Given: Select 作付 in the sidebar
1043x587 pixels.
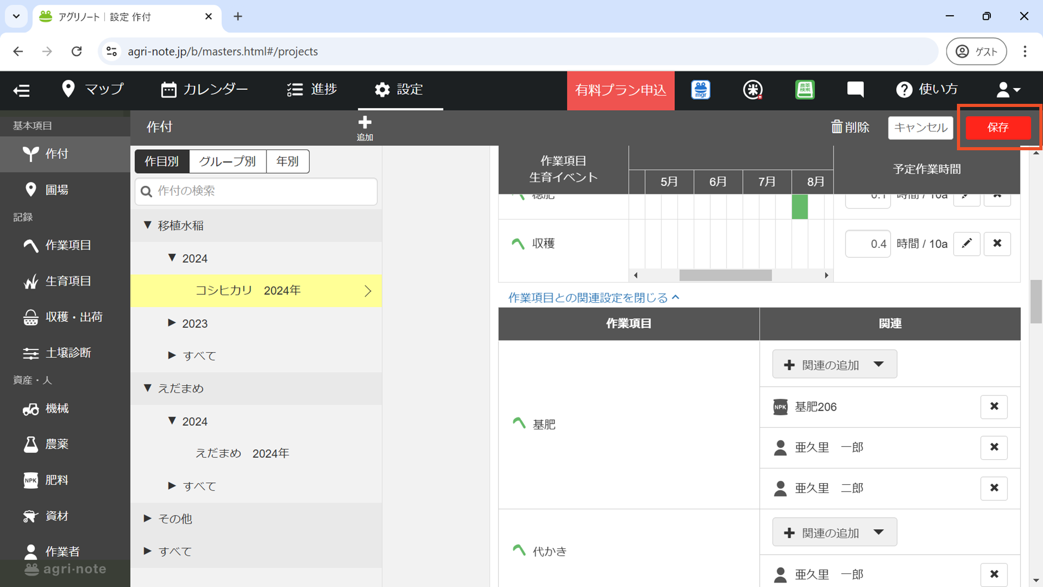Looking at the screenshot, I should click(65, 154).
